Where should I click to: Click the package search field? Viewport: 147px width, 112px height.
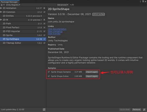108,5
